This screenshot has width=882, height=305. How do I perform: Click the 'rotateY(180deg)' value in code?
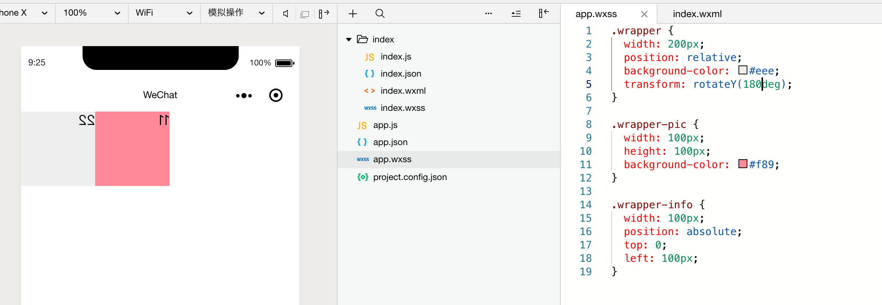pyautogui.click(x=740, y=84)
